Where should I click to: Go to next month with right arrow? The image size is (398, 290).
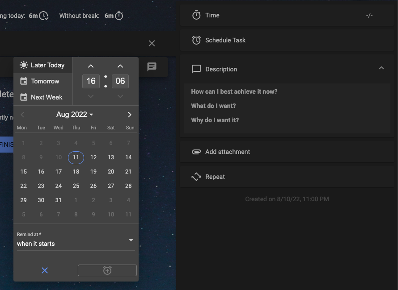(x=129, y=114)
